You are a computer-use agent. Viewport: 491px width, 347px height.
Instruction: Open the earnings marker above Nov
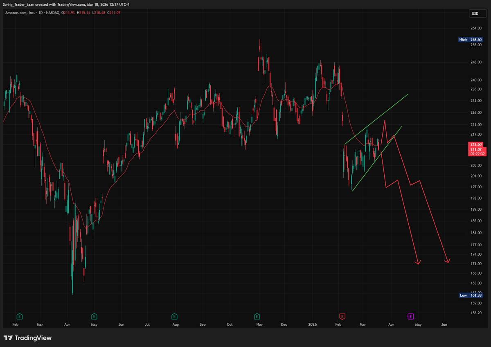(257, 316)
